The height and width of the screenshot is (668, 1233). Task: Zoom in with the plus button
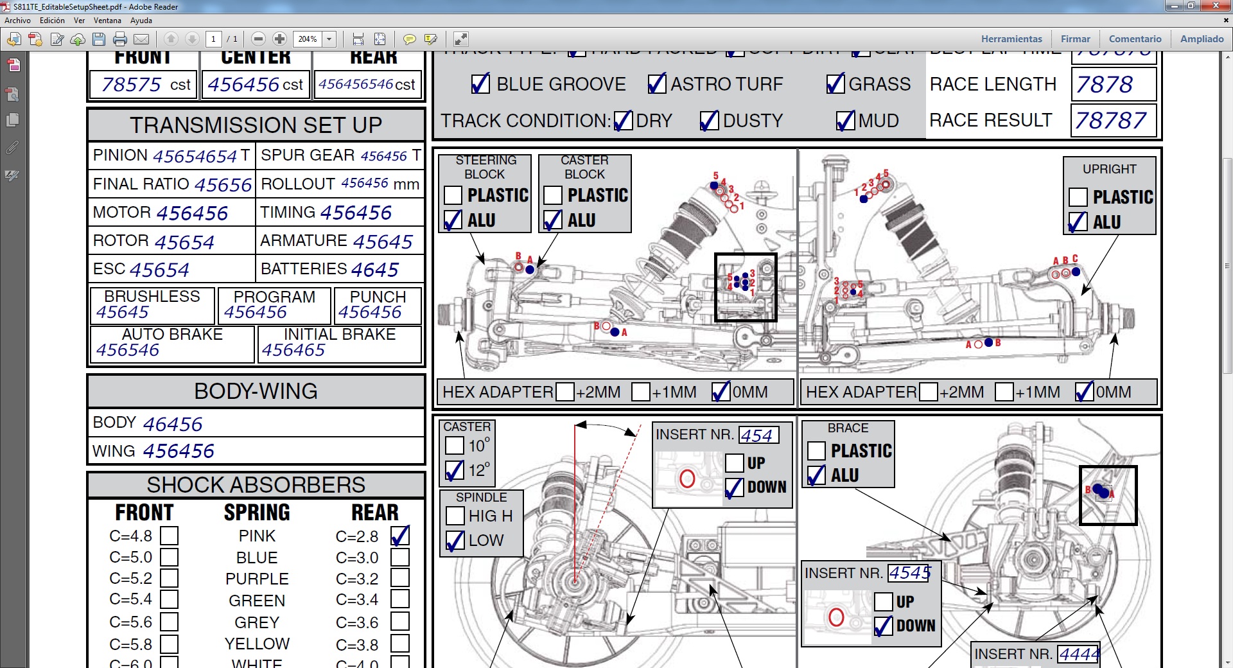click(x=279, y=39)
